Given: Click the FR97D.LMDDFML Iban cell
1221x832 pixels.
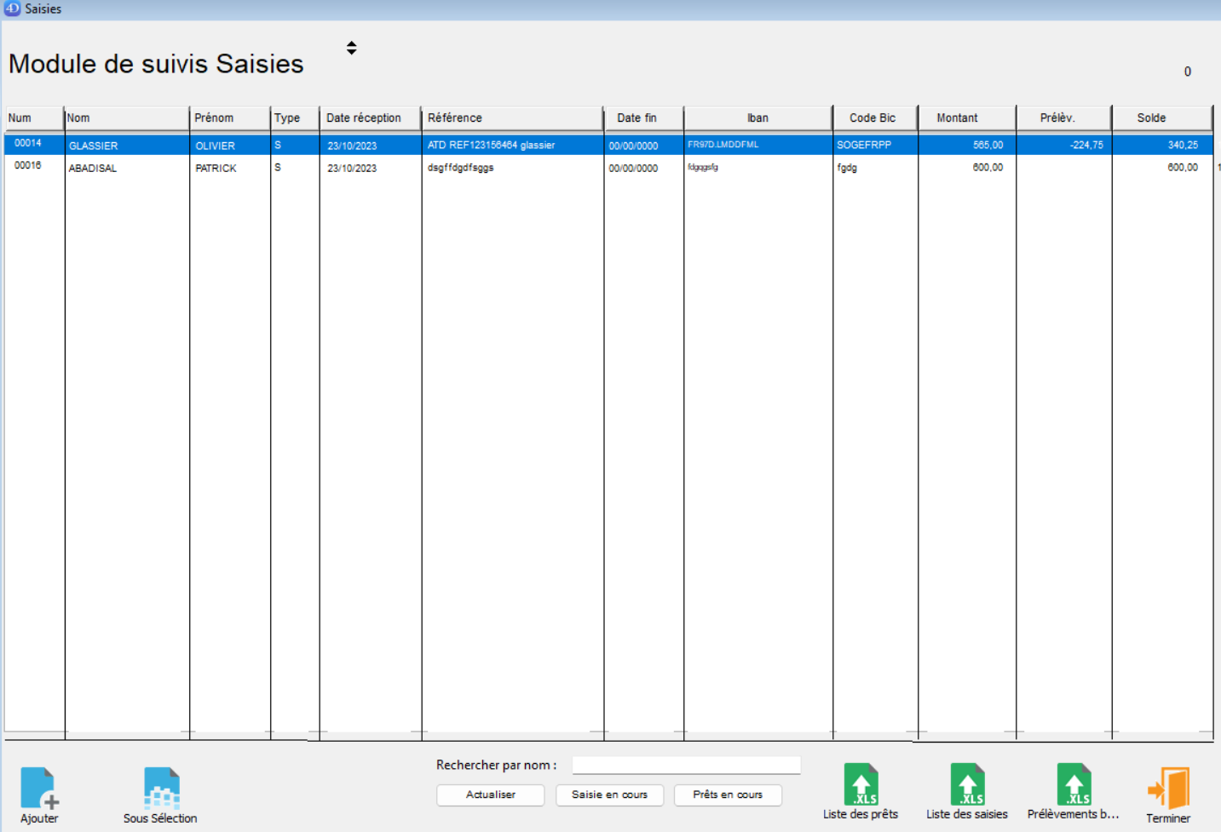Looking at the screenshot, I should [x=723, y=145].
